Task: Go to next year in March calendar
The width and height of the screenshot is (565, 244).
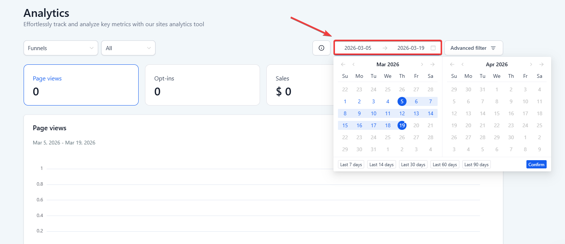Action: pos(432,64)
